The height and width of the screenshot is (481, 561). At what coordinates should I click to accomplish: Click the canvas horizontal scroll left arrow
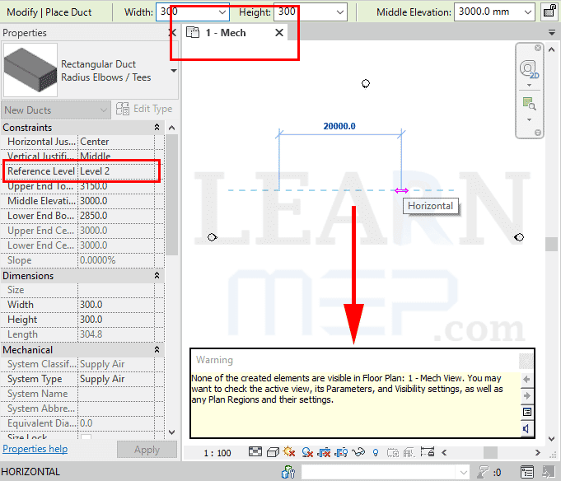444,453
